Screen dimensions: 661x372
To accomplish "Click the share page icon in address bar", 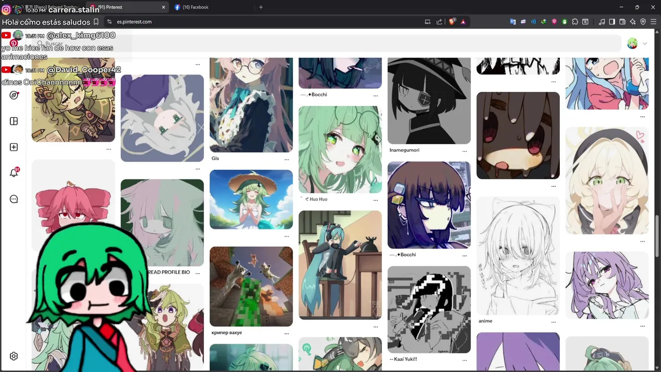I will pyautogui.click(x=439, y=22).
